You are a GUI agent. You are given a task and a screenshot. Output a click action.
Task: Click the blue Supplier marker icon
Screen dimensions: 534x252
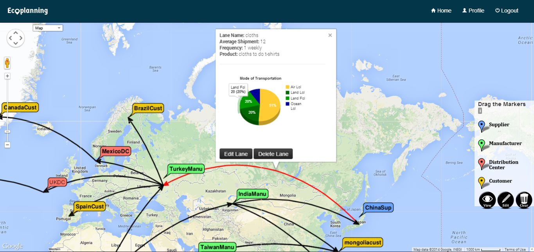[482, 126]
